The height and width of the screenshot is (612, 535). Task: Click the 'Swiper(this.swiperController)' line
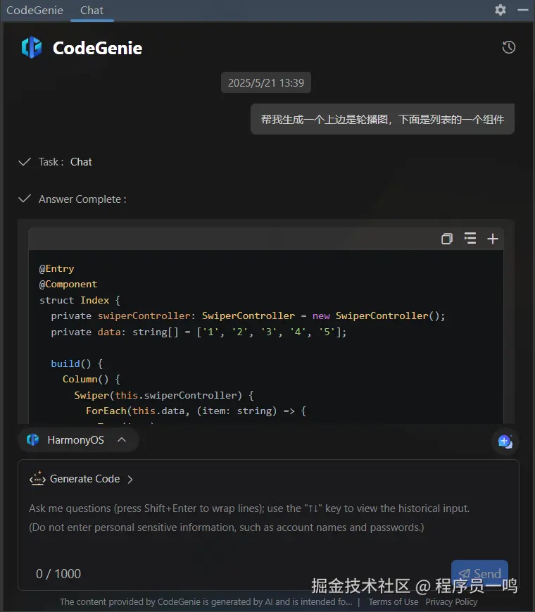click(x=164, y=395)
